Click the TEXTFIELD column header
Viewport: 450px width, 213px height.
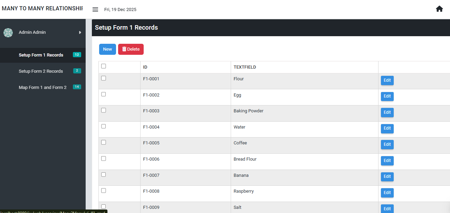[245, 67]
